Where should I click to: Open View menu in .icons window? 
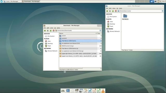114,8
